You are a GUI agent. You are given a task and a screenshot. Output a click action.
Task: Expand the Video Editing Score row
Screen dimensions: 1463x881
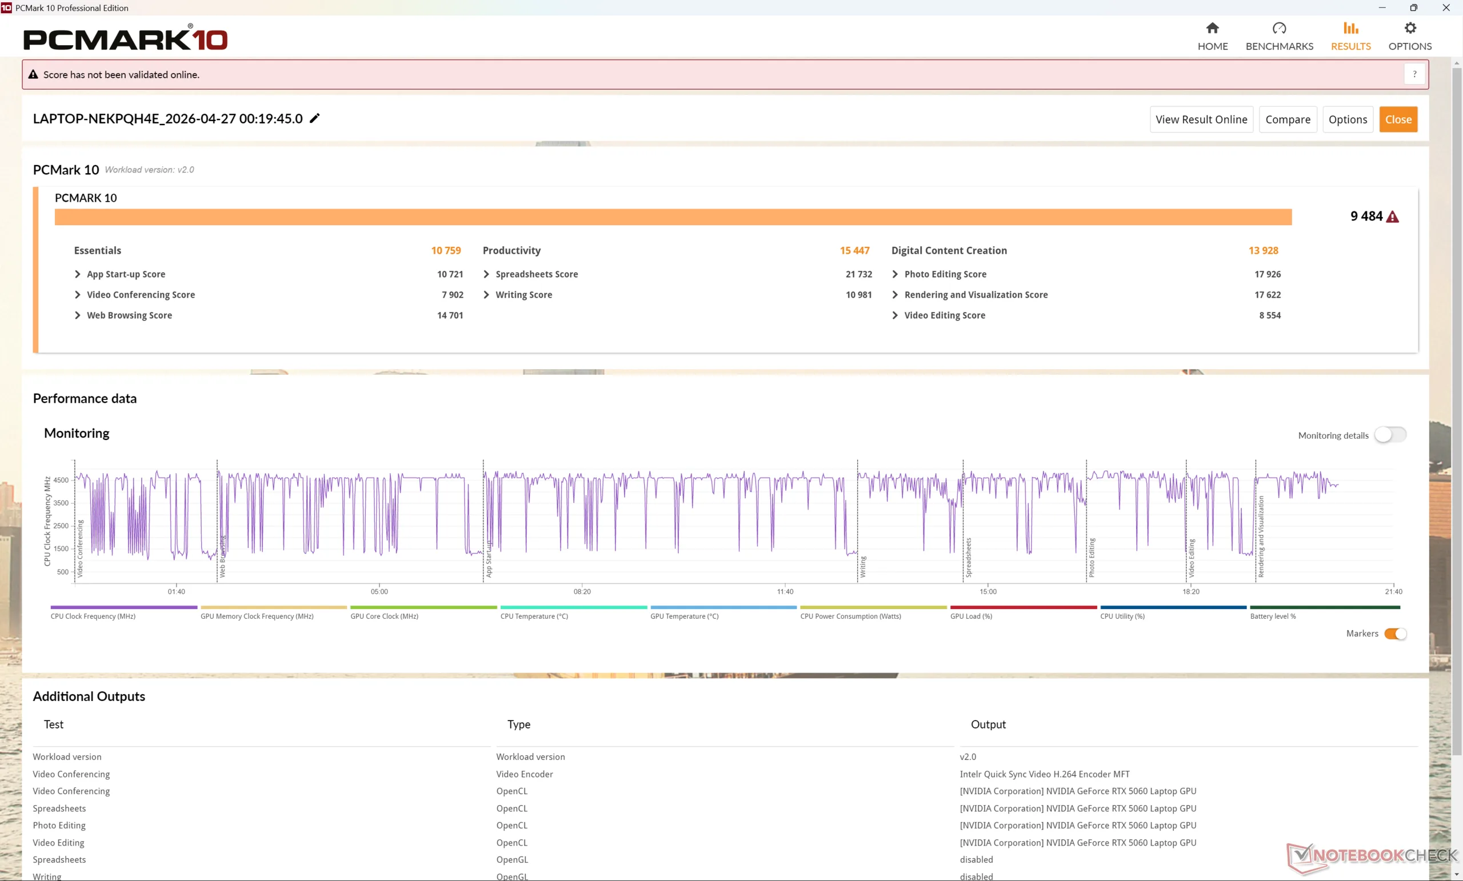[x=895, y=315]
